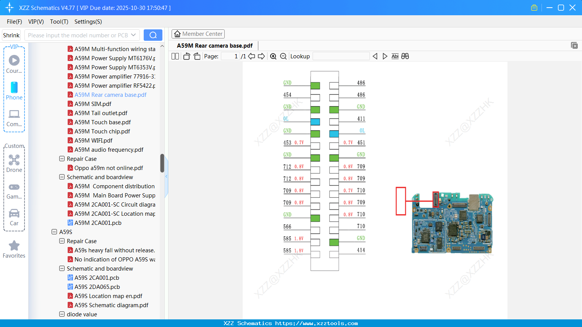Find next lookup result
The image size is (582, 327).
[x=385, y=56]
